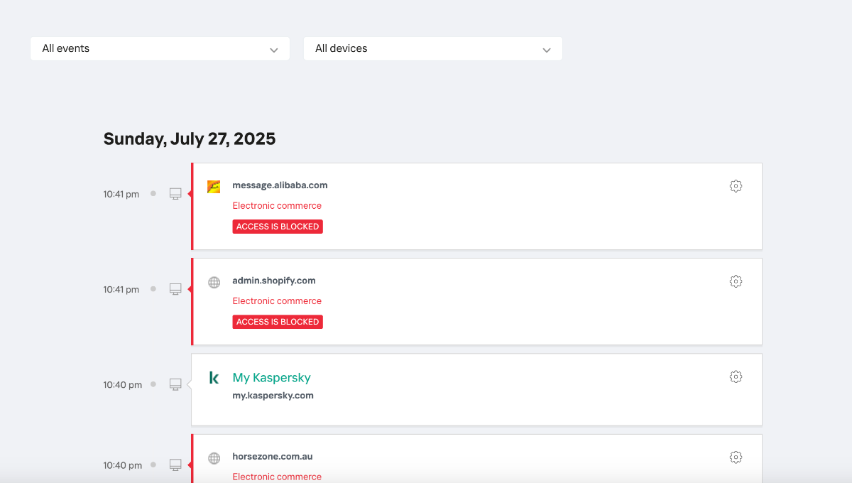The width and height of the screenshot is (852, 483).
Task: Open settings gear for My Kaspersky event
Action: 736,376
